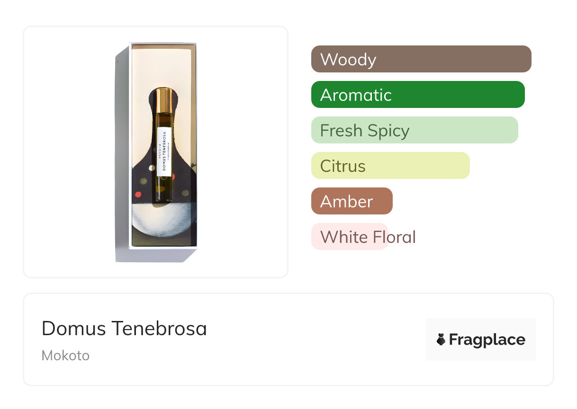
Task: Click the pink White Floral accord bar
Action: tap(350, 237)
